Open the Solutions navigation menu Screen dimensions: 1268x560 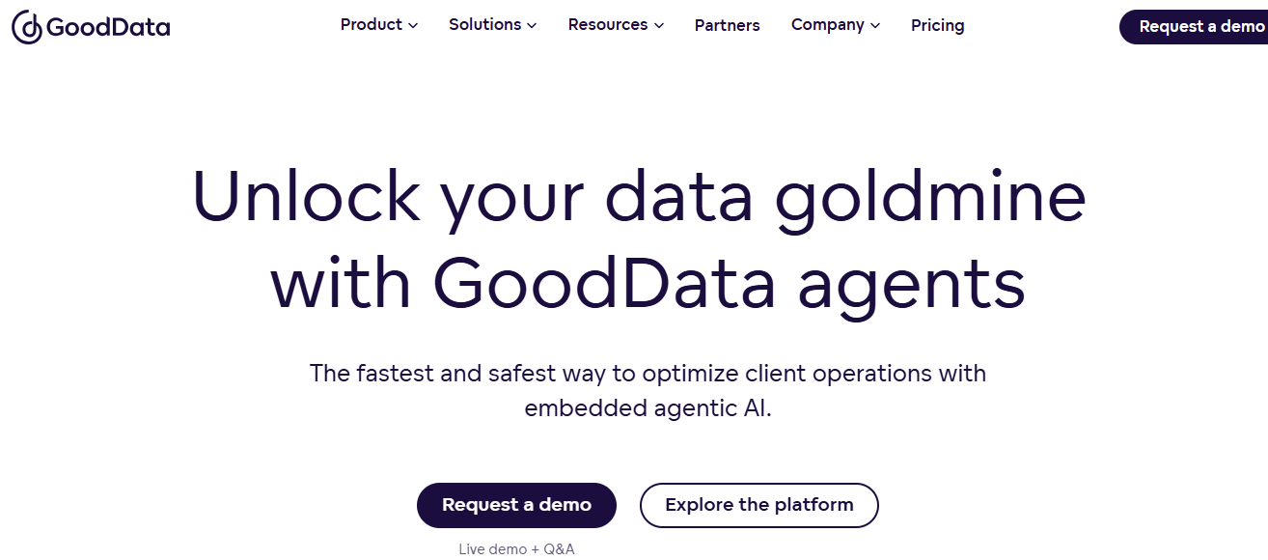pos(485,25)
